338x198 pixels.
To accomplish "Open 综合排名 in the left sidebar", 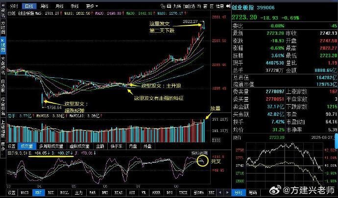I will 3,106.
